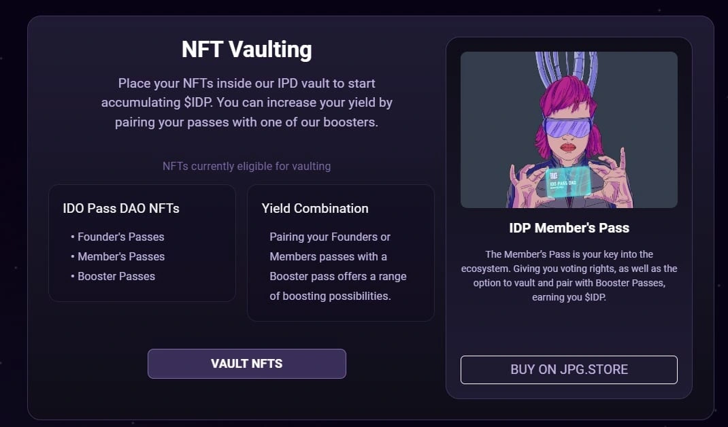Screen dimensions: 728x427
Task: Click the VAULT NFTS button
Action: pos(246,363)
